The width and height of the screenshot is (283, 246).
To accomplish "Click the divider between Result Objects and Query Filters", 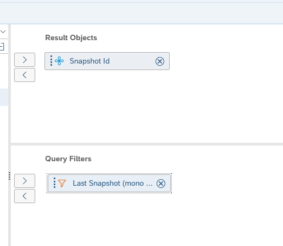I will point(147,144).
